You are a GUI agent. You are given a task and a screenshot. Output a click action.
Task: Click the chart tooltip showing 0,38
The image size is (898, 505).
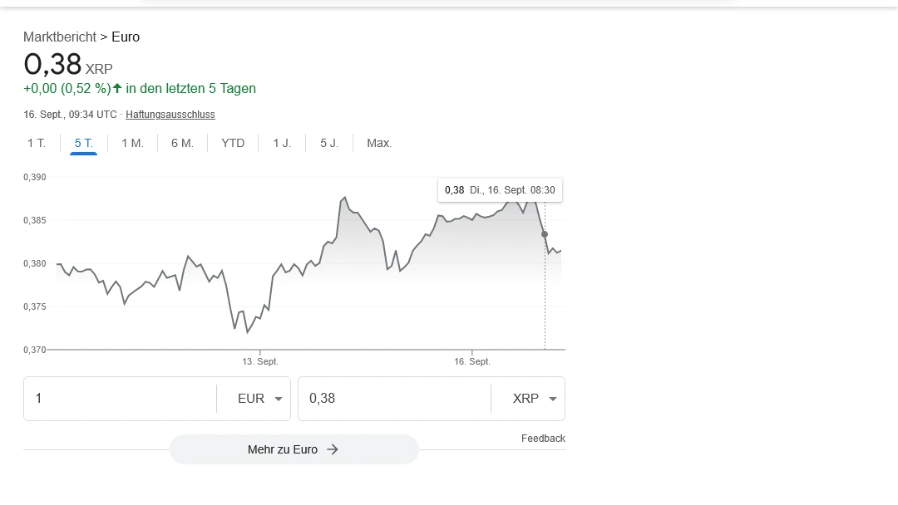click(500, 190)
